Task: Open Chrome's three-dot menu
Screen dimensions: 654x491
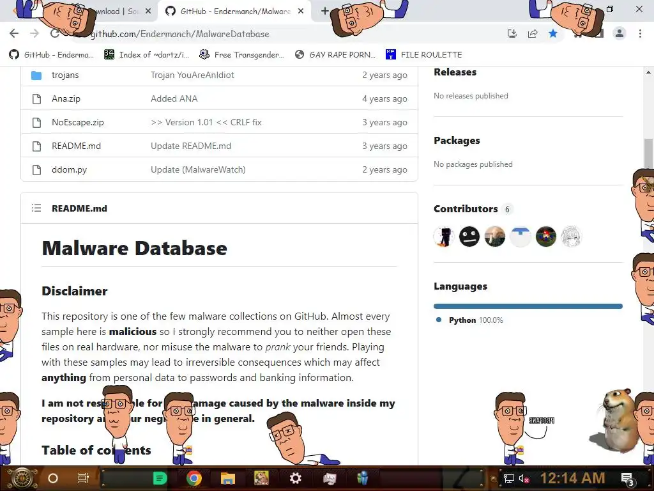Action: (x=640, y=33)
